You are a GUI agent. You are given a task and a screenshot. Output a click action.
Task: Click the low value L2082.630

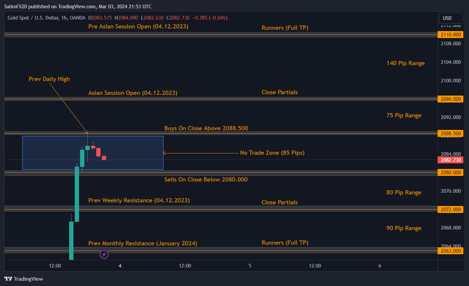coord(152,18)
